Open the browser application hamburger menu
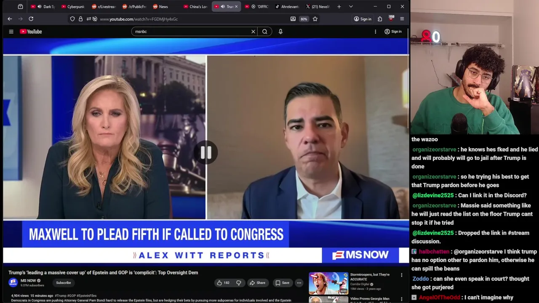Viewport: 539px width, 303px height. point(402,19)
